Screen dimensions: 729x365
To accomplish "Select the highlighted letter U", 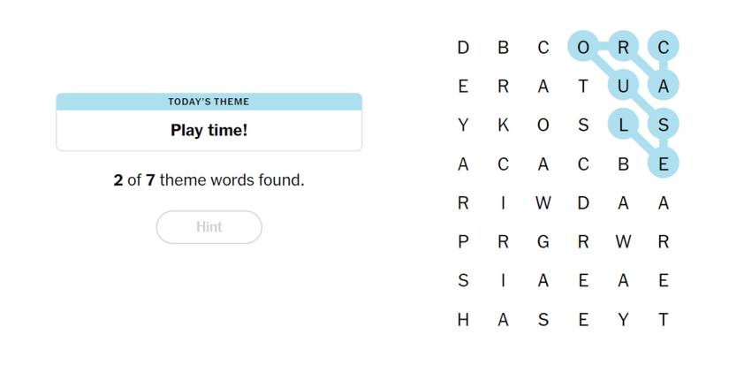I will 623,86.
